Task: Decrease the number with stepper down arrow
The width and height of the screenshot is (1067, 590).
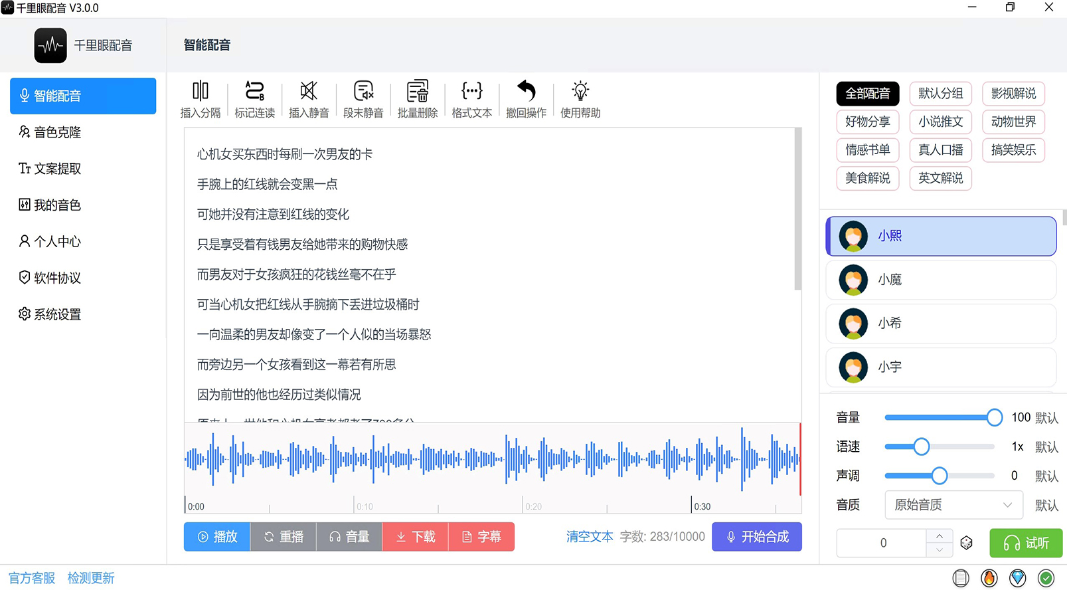Action: pyautogui.click(x=940, y=550)
